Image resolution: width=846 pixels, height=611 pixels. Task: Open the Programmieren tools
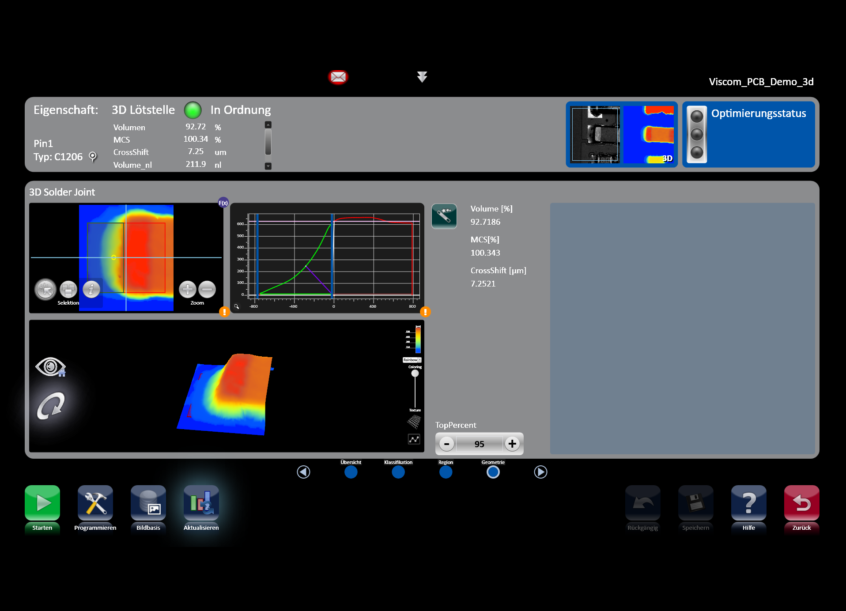[x=95, y=503]
